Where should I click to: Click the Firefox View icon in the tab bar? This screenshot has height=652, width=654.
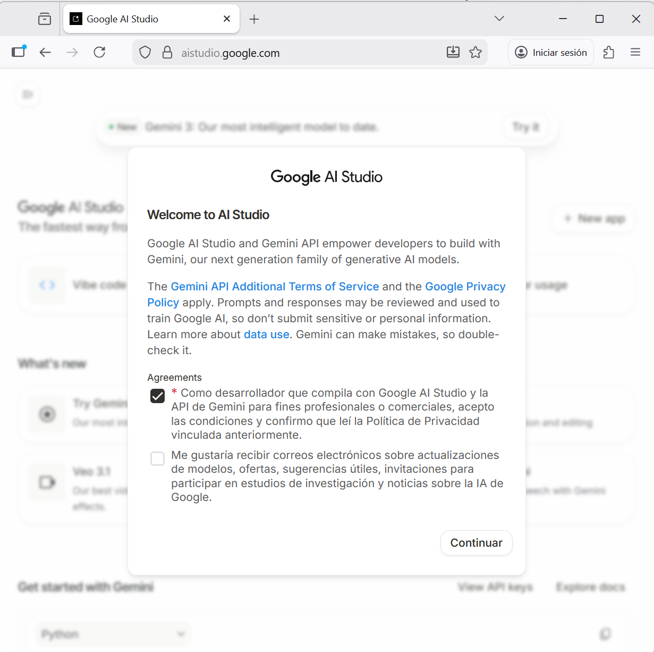[45, 19]
